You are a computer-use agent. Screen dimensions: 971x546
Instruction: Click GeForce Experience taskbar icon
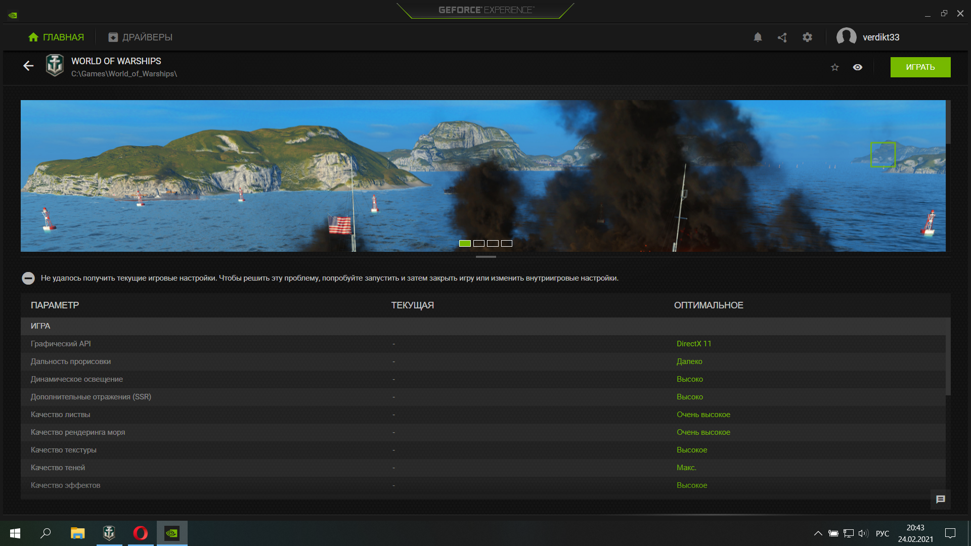[x=172, y=533]
